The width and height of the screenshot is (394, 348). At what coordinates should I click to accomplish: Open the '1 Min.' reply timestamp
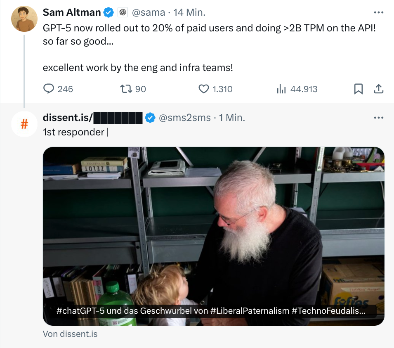pyautogui.click(x=232, y=118)
